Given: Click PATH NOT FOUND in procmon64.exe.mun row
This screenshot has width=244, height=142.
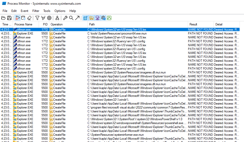Looking at the screenshot, I should (x=200, y=33).
